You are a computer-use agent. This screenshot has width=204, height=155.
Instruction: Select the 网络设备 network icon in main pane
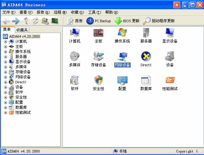coord(122,59)
